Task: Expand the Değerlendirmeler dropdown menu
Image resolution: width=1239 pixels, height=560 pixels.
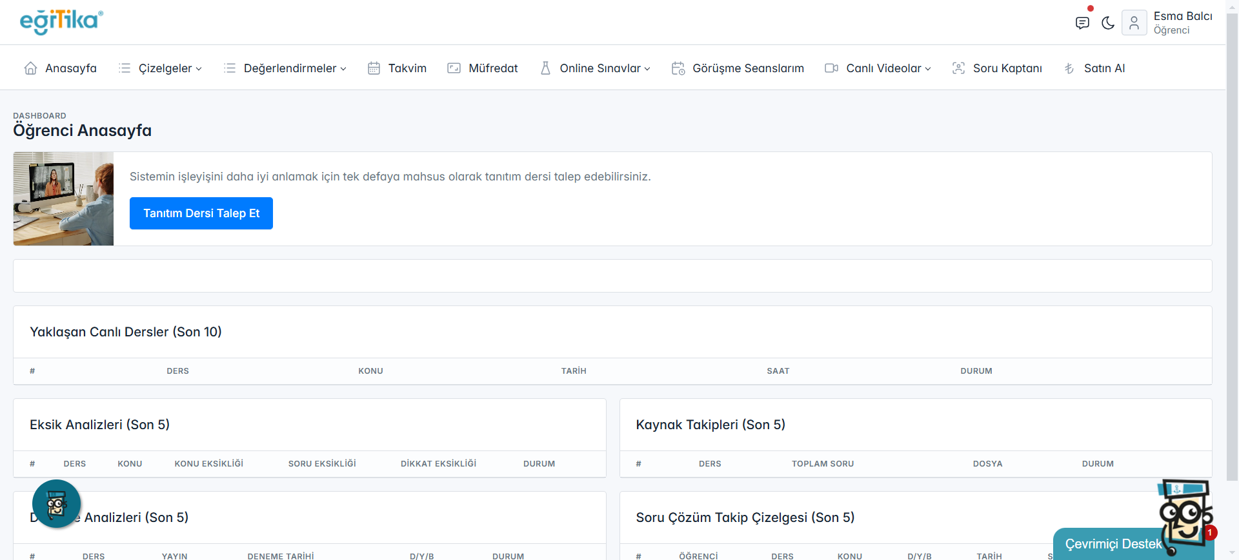Action: click(x=294, y=68)
